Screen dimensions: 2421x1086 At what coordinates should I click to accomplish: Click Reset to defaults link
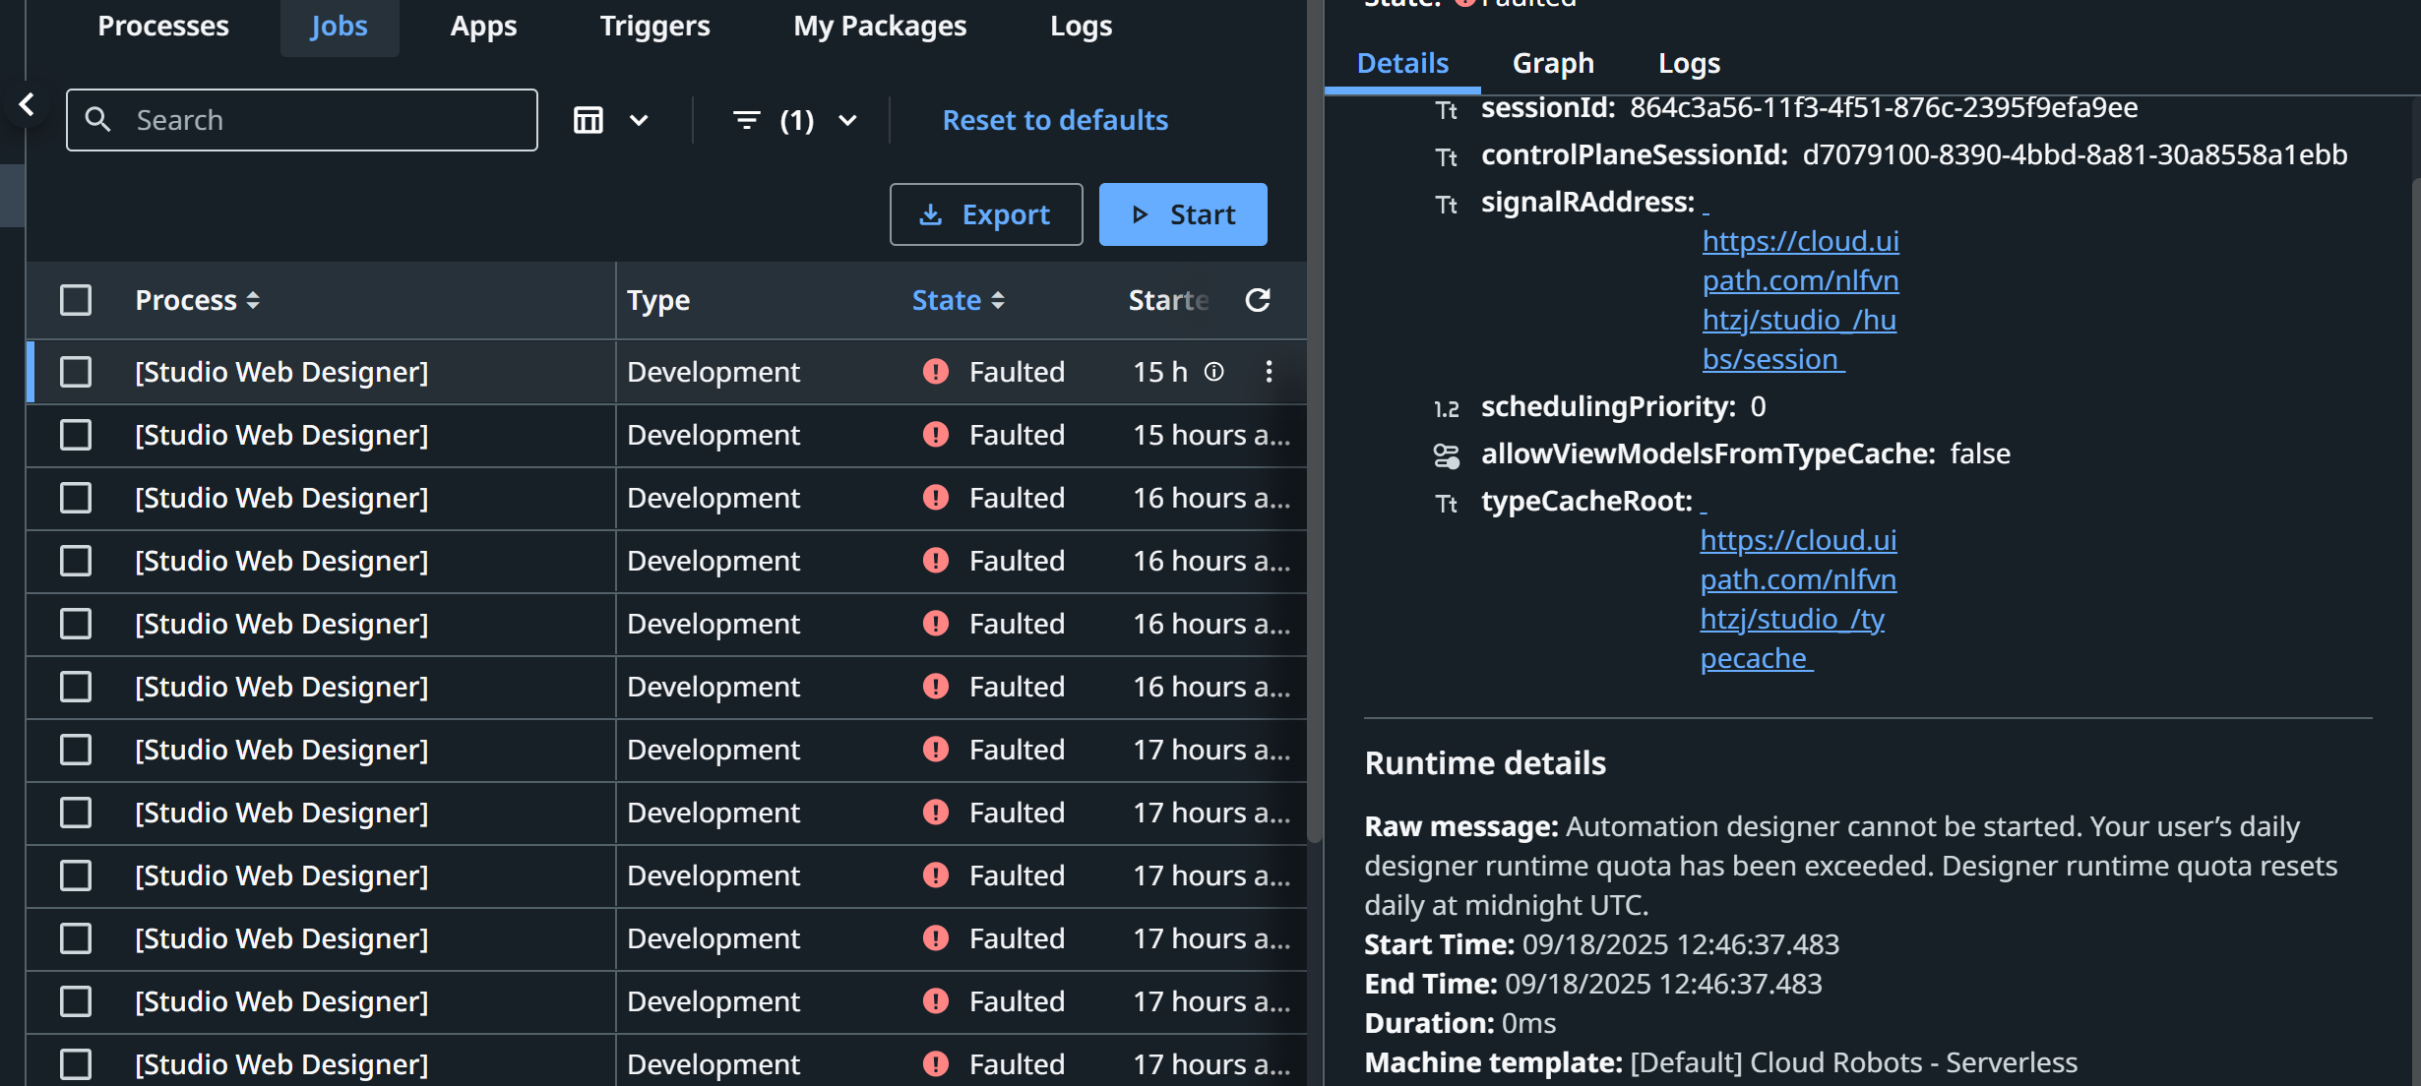(1055, 120)
